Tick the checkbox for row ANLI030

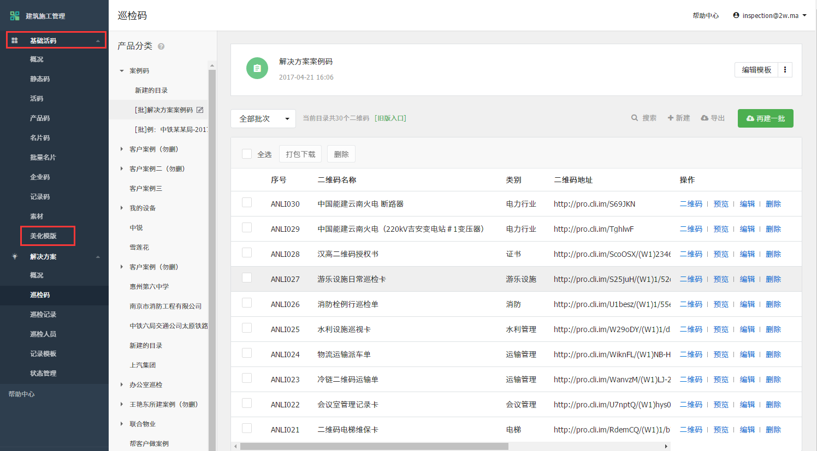click(x=247, y=203)
